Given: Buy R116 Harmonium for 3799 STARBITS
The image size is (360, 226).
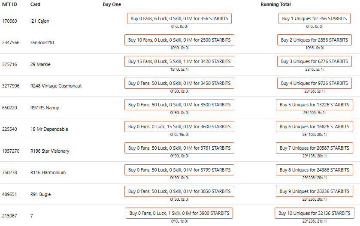Looking at the screenshot, I should [179, 170].
